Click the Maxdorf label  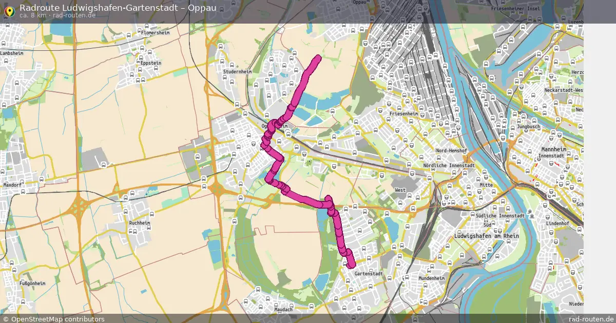tap(13, 185)
